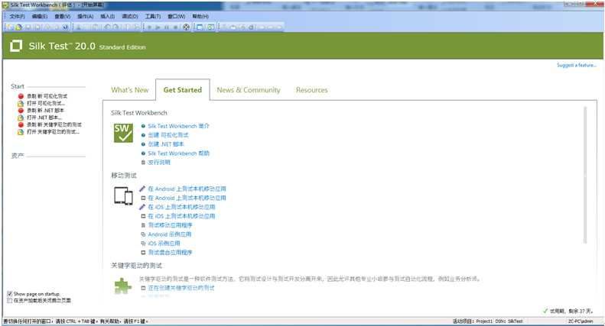This screenshot has height=326, width=605.
Task: Click the Start heading in left sidebar
Action: click(18, 86)
